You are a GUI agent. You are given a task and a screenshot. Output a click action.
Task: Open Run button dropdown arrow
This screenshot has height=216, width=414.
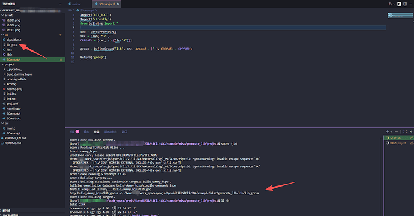(394, 4)
